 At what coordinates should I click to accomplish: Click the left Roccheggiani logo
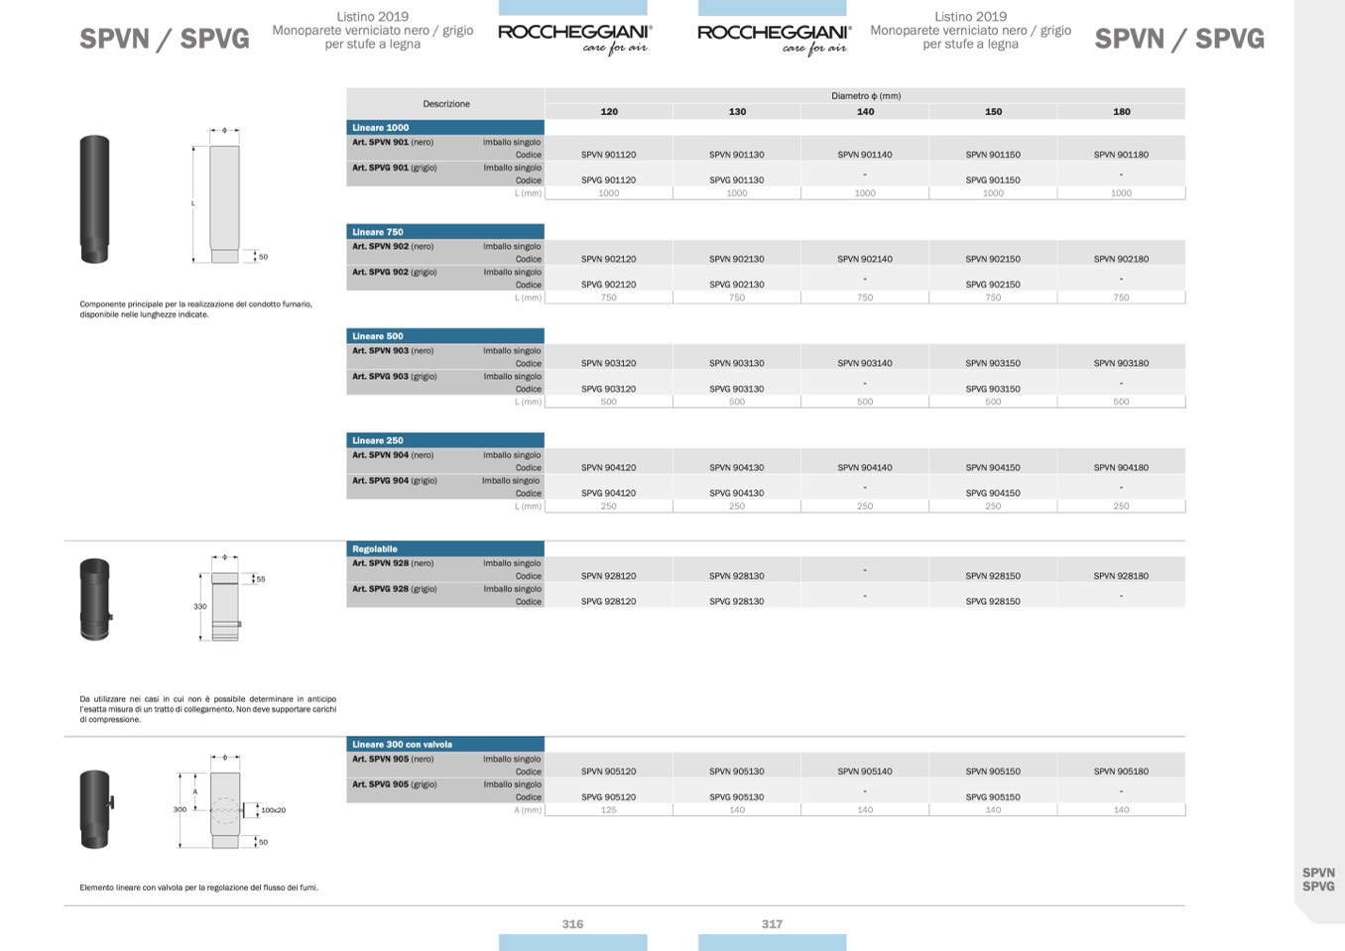tap(574, 38)
